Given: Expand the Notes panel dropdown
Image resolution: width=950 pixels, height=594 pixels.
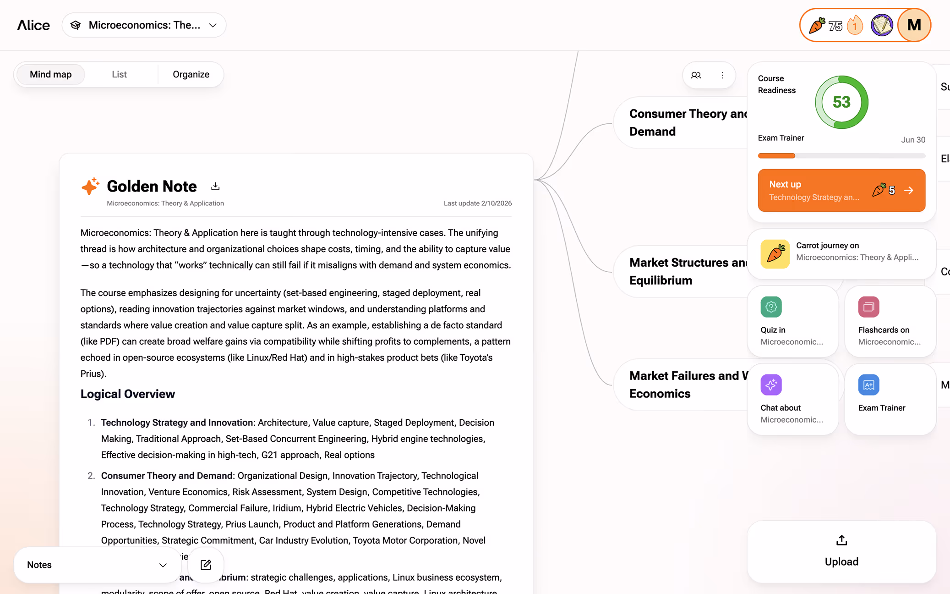Looking at the screenshot, I should 162,565.
